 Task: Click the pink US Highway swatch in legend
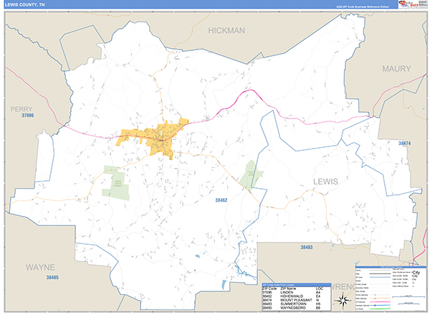(x=380, y=302)
